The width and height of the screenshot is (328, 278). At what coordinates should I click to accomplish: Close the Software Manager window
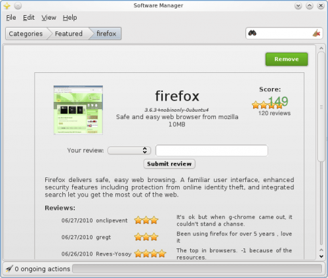[321, 6]
